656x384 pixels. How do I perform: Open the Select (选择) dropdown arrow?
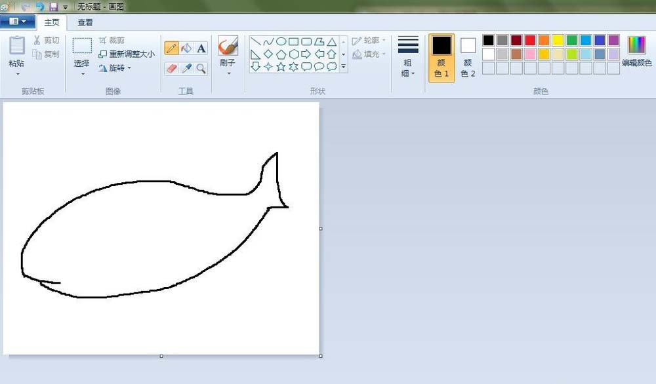coord(83,75)
